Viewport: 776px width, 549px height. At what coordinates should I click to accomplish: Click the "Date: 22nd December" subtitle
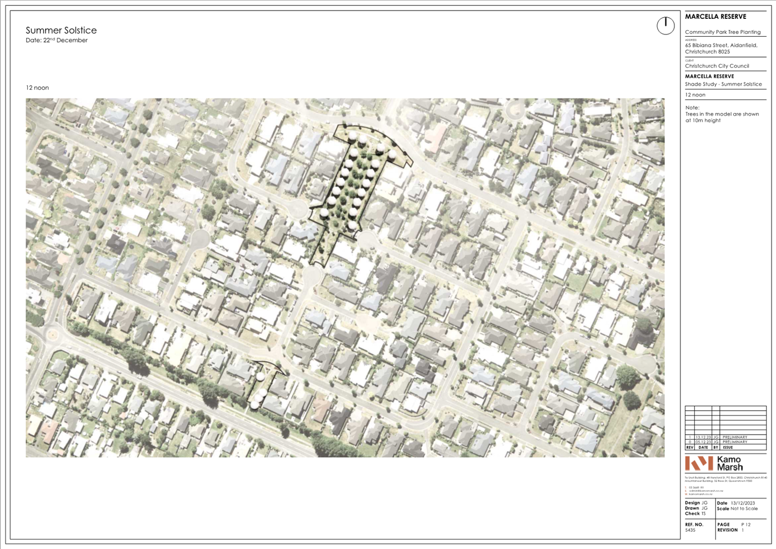point(57,40)
